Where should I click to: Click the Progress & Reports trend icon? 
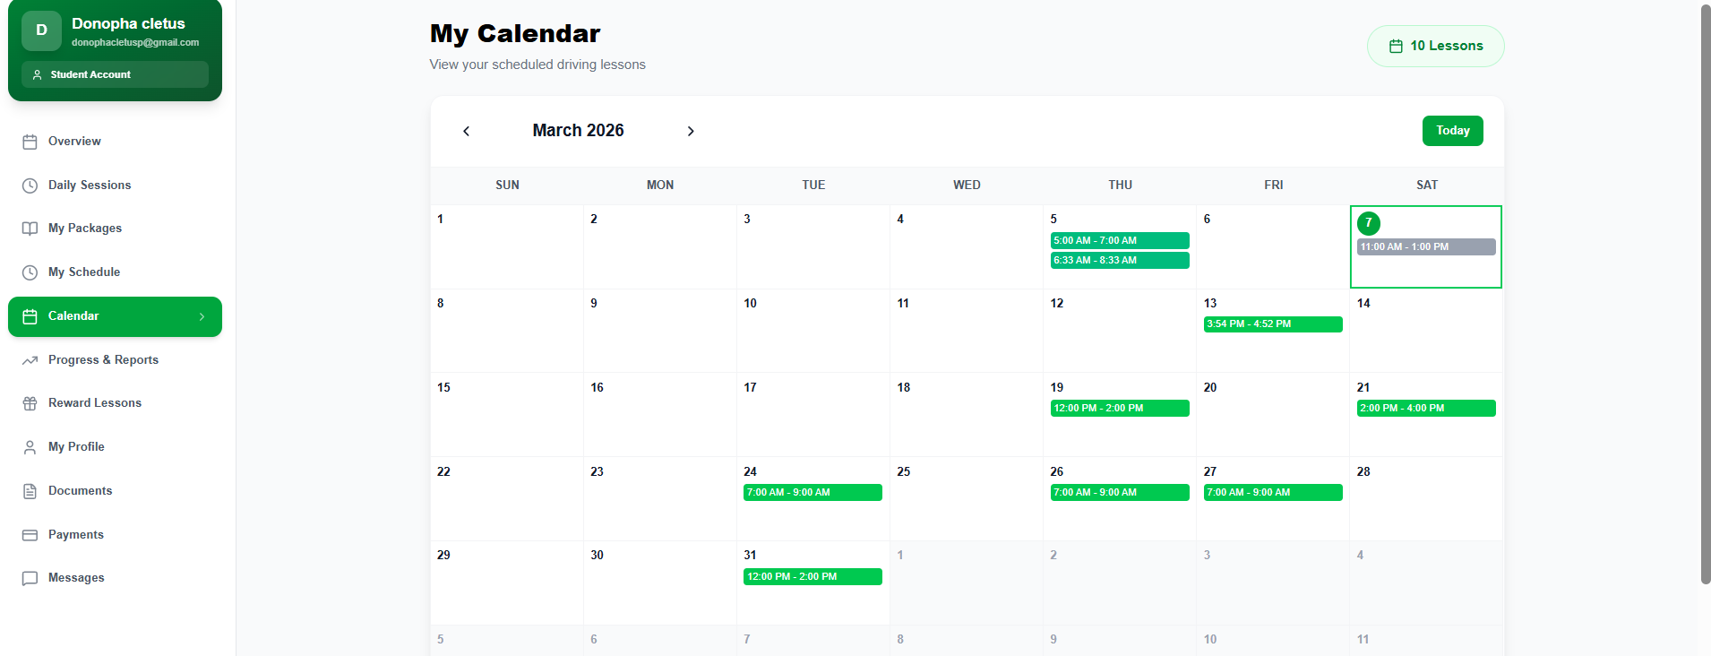[x=30, y=360]
